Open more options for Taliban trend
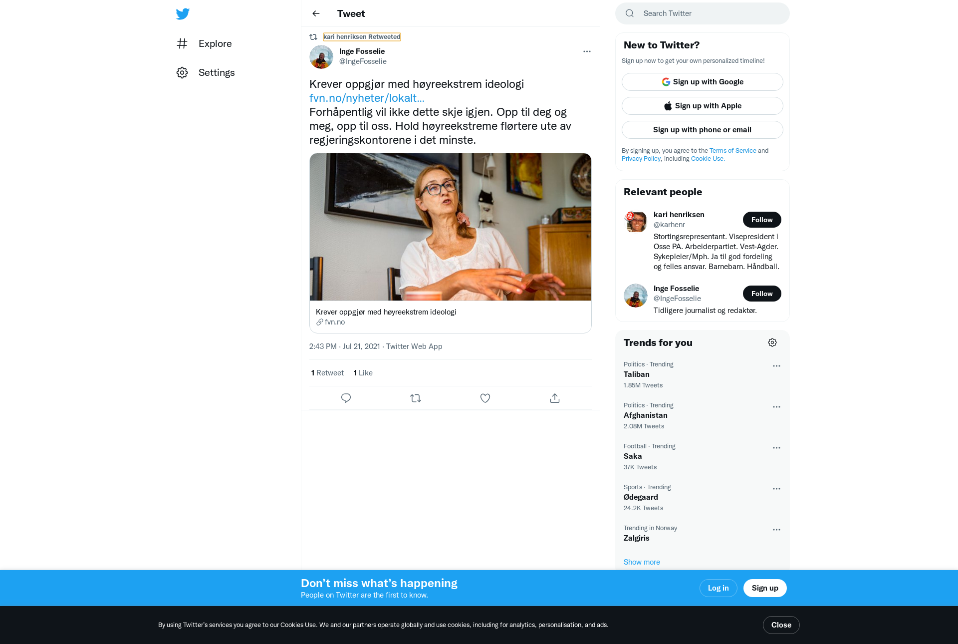 [776, 366]
